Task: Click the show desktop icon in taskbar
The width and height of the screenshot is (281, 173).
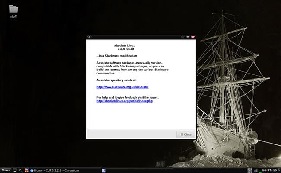Action: (x=15, y=170)
